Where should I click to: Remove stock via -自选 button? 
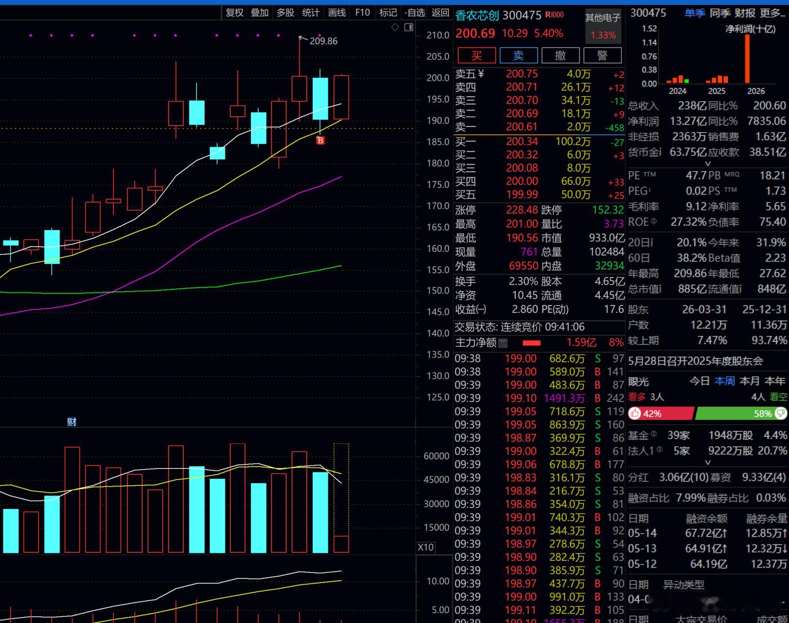tap(415, 13)
